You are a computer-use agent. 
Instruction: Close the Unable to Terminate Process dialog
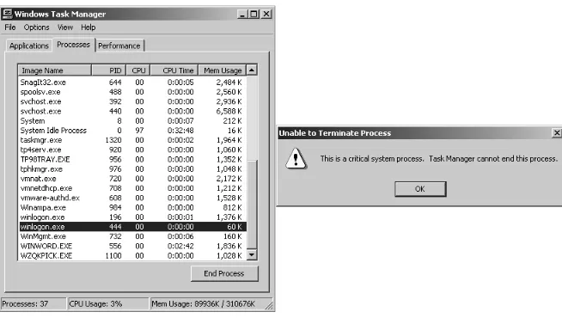click(x=557, y=133)
